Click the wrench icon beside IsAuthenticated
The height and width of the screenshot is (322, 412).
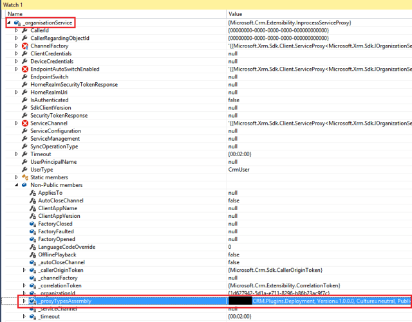click(x=24, y=100)
